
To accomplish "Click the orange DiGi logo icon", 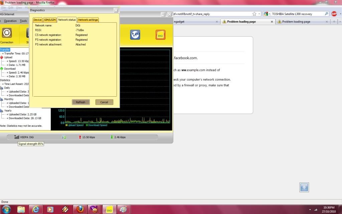I will point(160,35).
